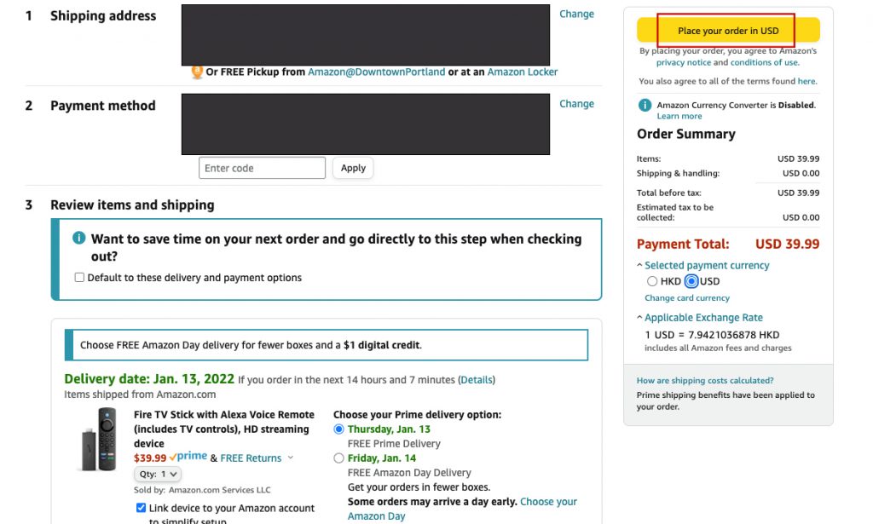Click 'Total before tax:' label

(x=668, y=193)
